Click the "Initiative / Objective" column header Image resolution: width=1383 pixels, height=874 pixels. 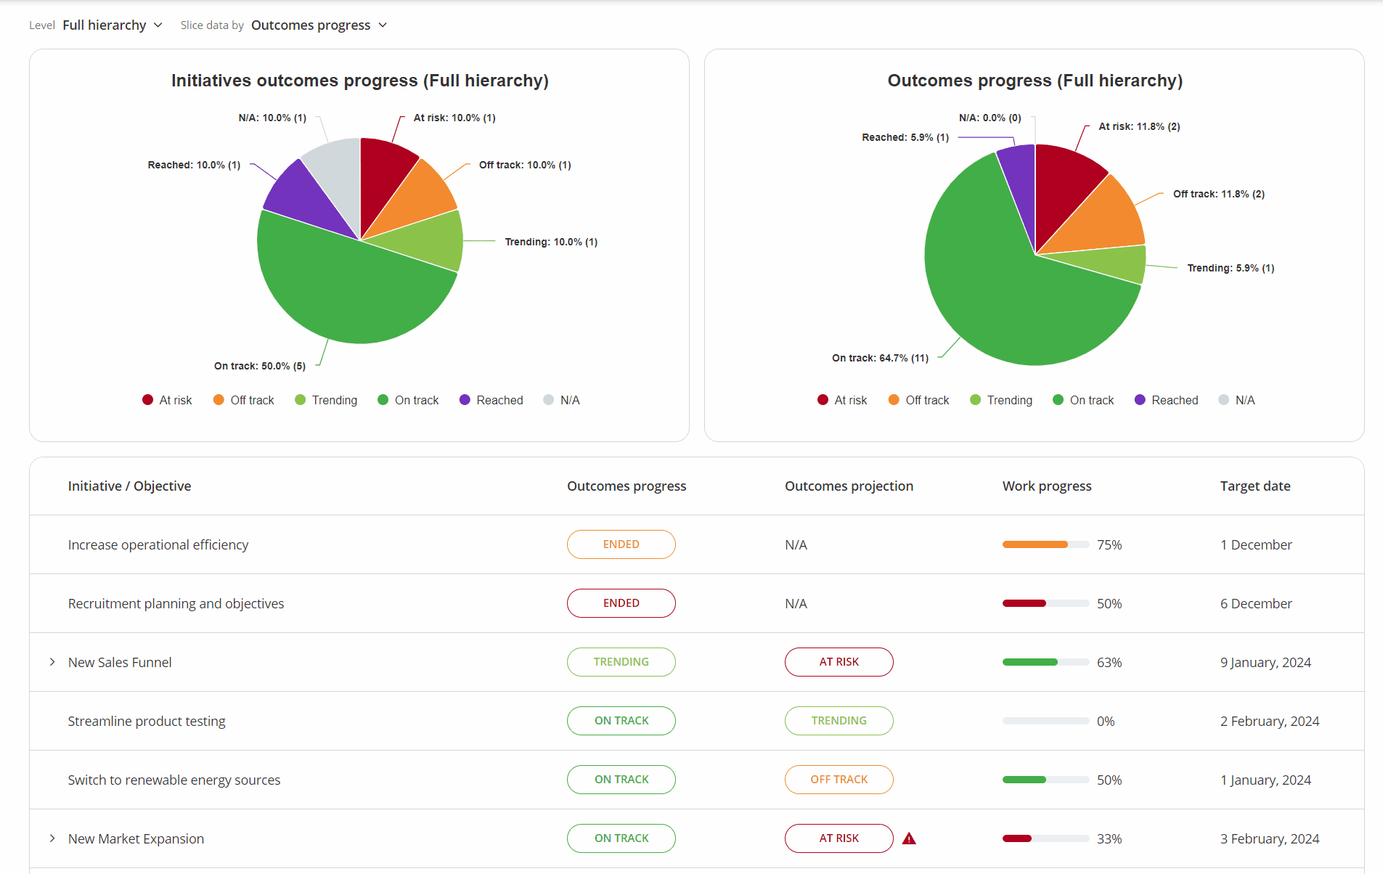(x=129, y=486)
